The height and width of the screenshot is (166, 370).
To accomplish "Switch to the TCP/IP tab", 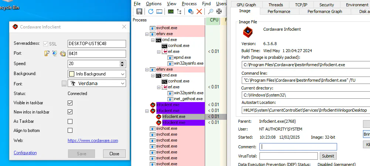I will coord(301,5).
